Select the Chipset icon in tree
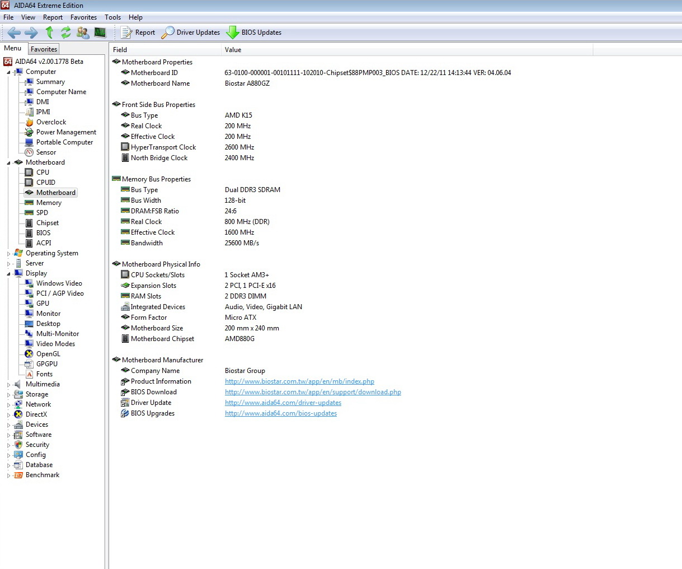Image resolution: width=682 pixels, height=569 pixels. [x=29, y=223]
